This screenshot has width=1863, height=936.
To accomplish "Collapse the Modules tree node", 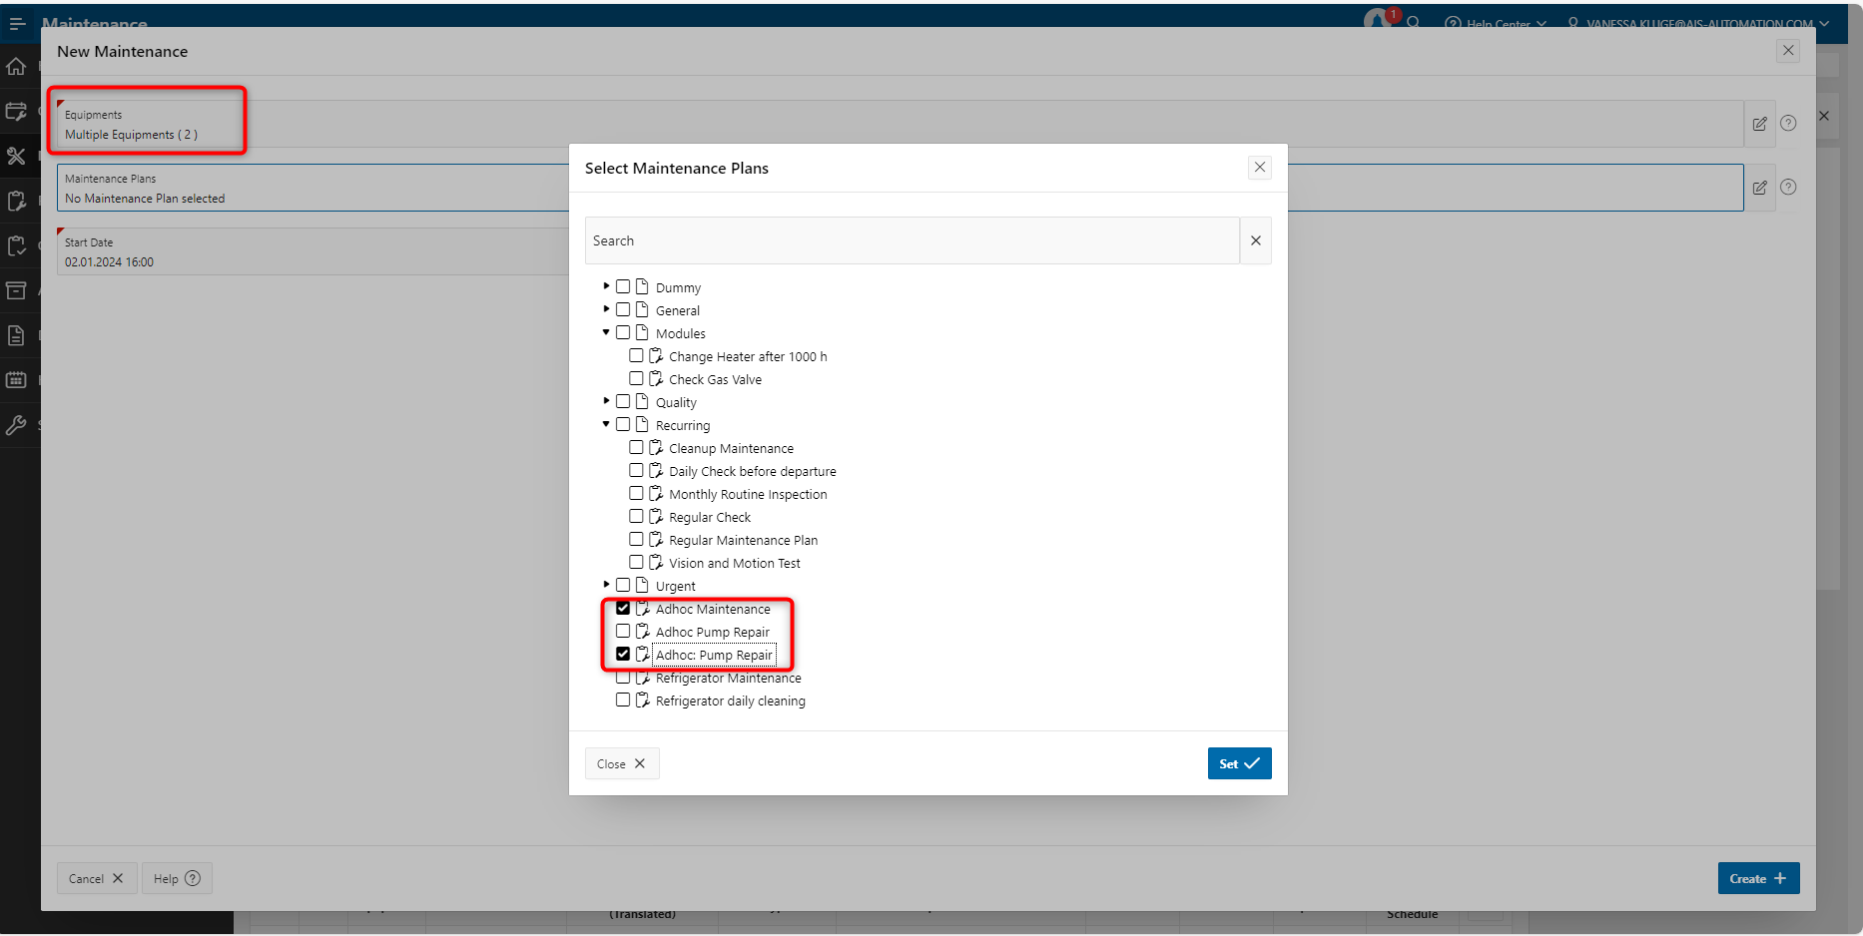I will [606, 332].
